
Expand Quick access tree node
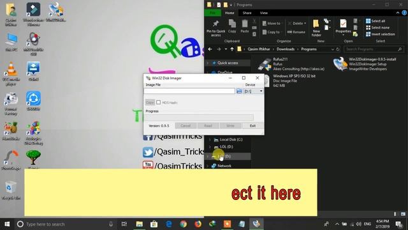coord(208,63)
